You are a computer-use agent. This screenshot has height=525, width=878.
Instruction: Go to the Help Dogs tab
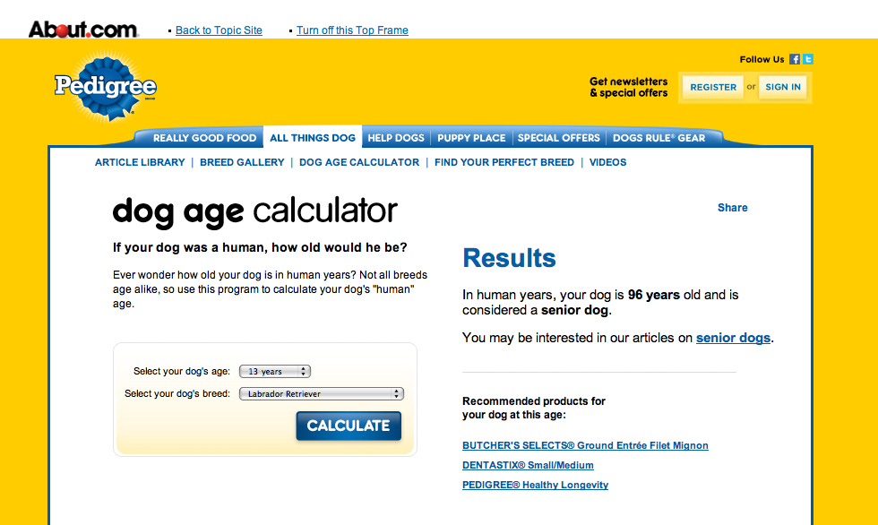[396, 138]
